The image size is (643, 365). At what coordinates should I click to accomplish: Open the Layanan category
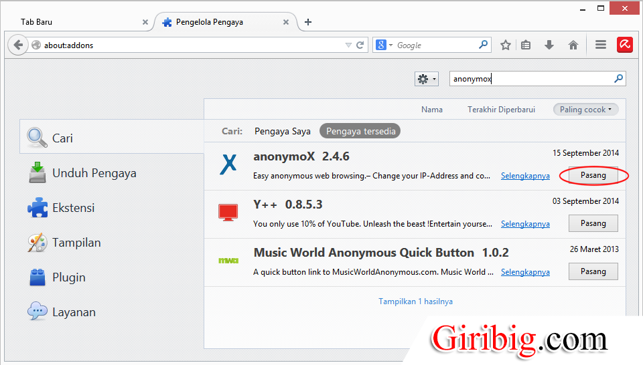coord(112,312)
